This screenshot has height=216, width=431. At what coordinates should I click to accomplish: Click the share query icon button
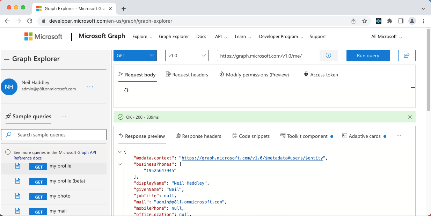407,55
